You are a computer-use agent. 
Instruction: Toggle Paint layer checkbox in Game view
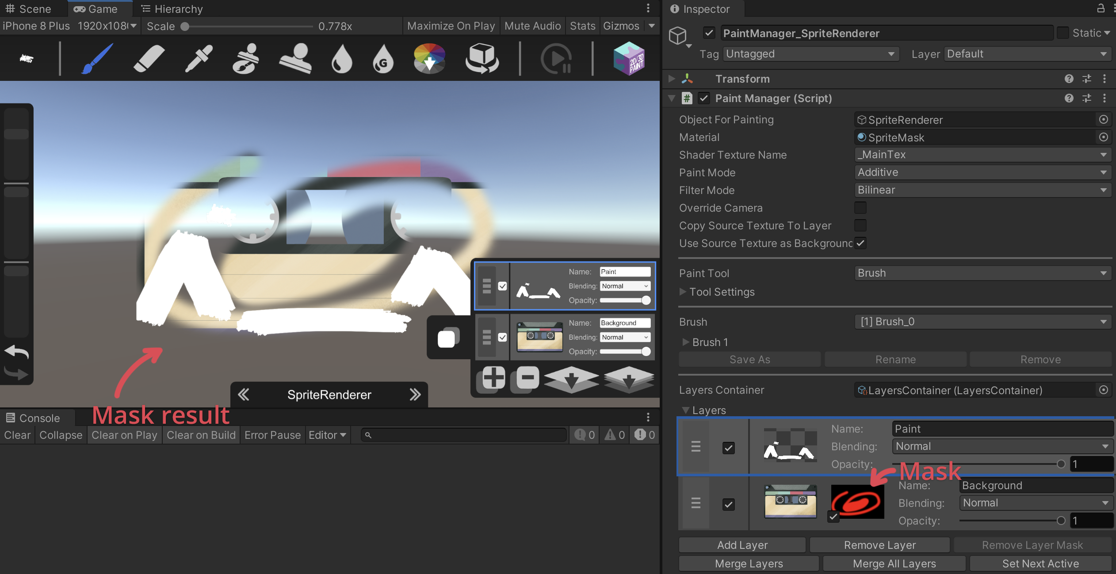[x=503, y=286]
